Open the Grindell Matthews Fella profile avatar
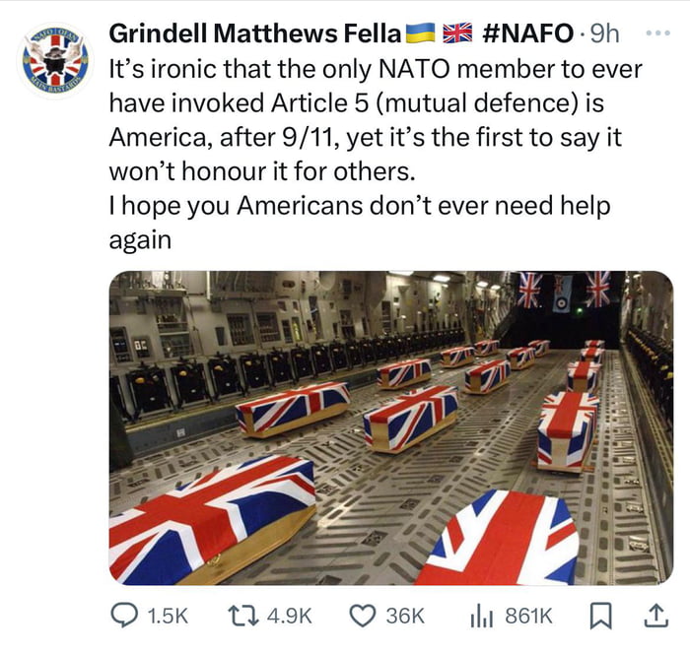 [x=54, y=62]
